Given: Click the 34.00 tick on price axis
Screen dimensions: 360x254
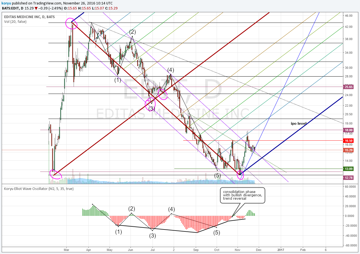Looking at the screenshot, I should (349, 53).
